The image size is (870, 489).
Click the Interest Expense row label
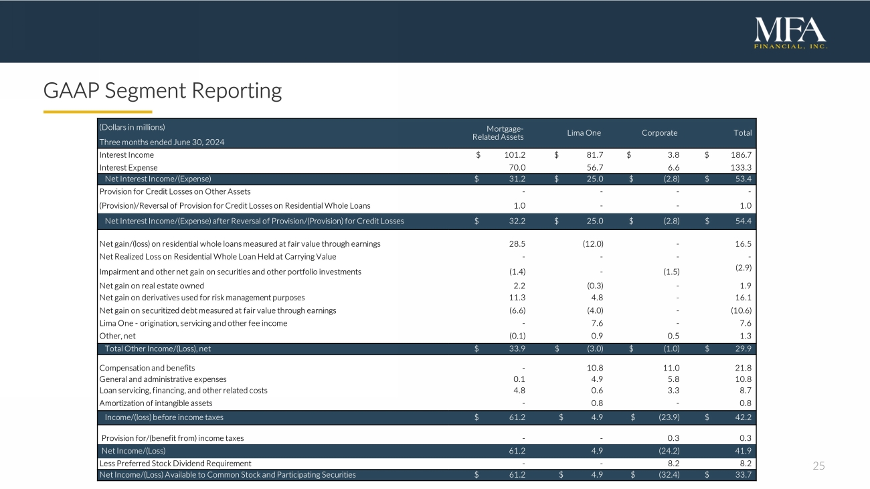click(128, 167)
